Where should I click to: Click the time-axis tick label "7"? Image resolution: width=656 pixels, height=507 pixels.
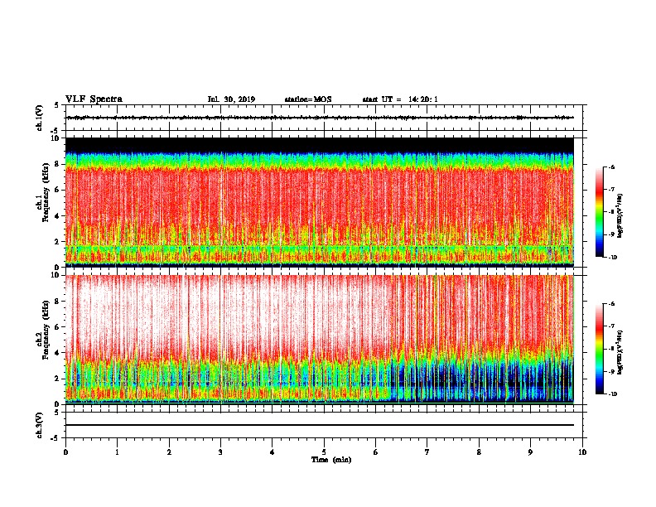[x=427, y=452]
